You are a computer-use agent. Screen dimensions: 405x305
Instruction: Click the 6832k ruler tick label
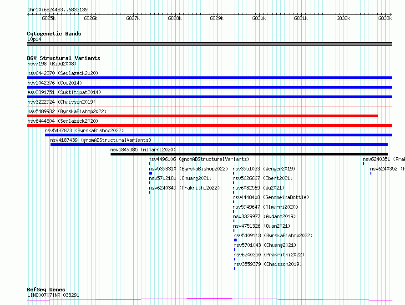tap(343, 18)
